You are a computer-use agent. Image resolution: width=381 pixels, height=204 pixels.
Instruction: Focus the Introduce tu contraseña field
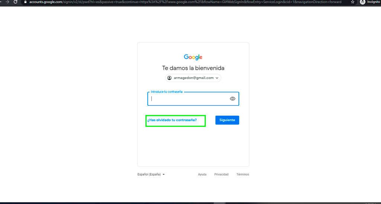(193, 99)
